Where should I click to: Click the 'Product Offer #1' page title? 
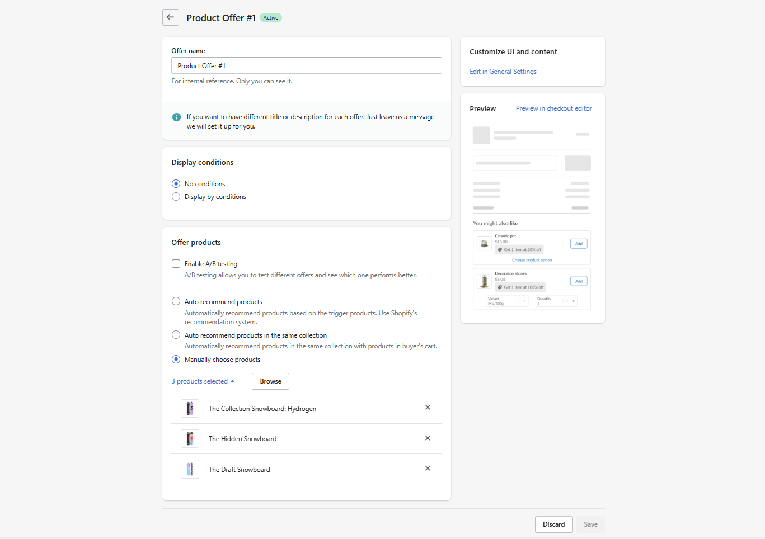(221, 18)
